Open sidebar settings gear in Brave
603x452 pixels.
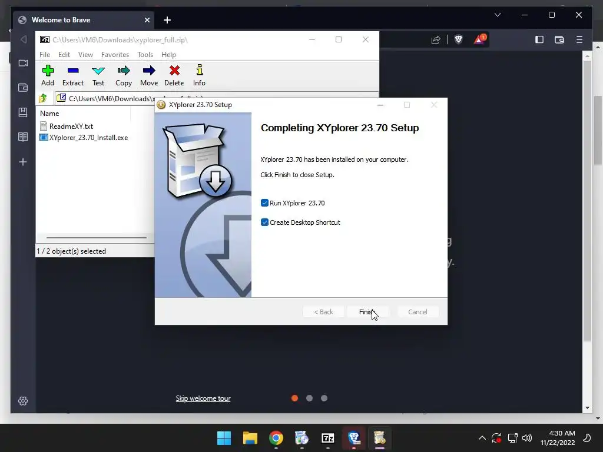point(23,401)
